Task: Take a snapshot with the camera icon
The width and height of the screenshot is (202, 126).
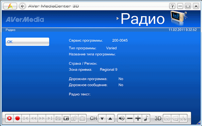Action: tap(58, 118)
